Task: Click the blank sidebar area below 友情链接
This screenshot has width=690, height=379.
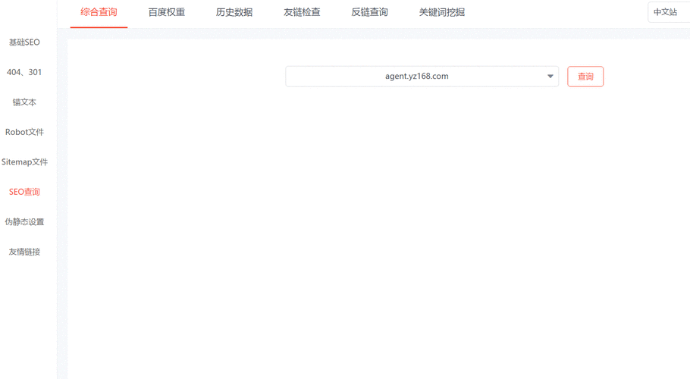Action: [27, 318]
